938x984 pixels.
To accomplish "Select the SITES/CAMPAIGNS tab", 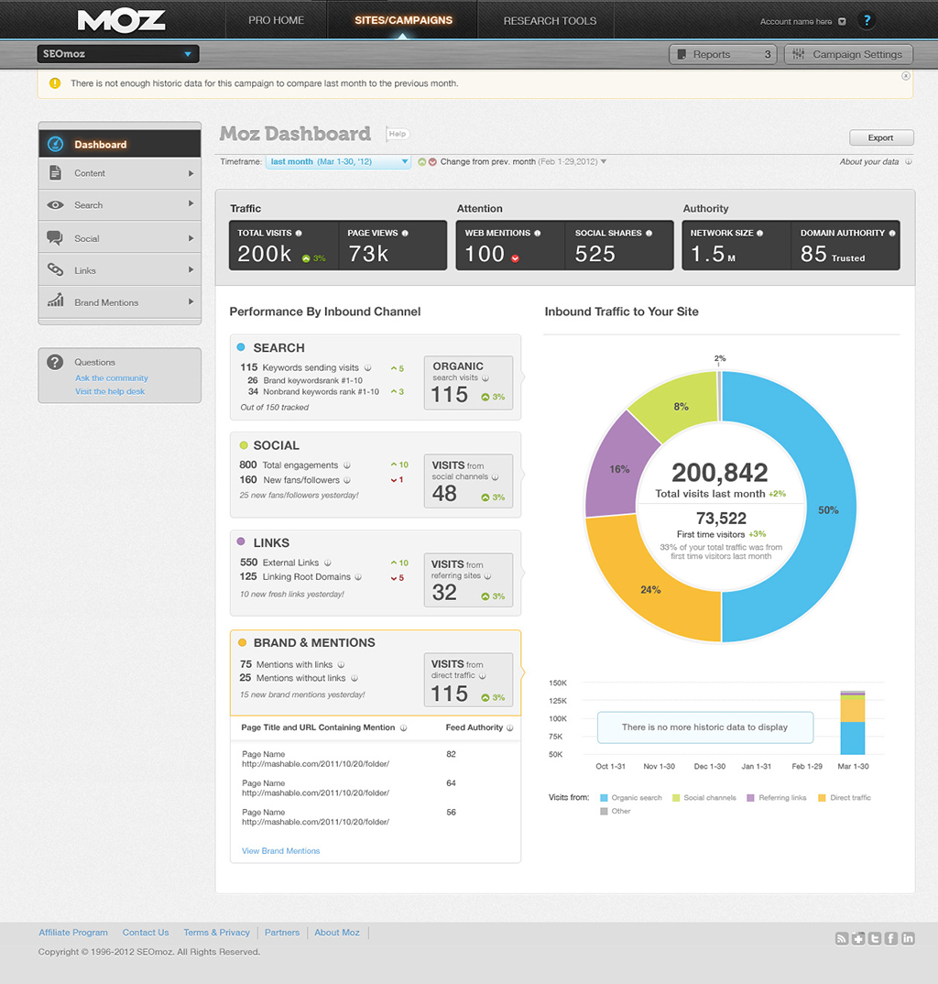I will (403, 20).
